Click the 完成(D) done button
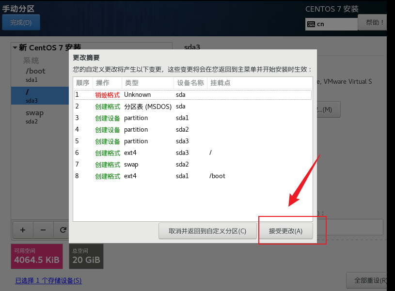 click(21, 22)
